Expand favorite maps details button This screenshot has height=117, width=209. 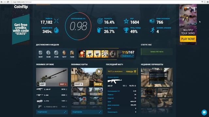tap(87, 112)
